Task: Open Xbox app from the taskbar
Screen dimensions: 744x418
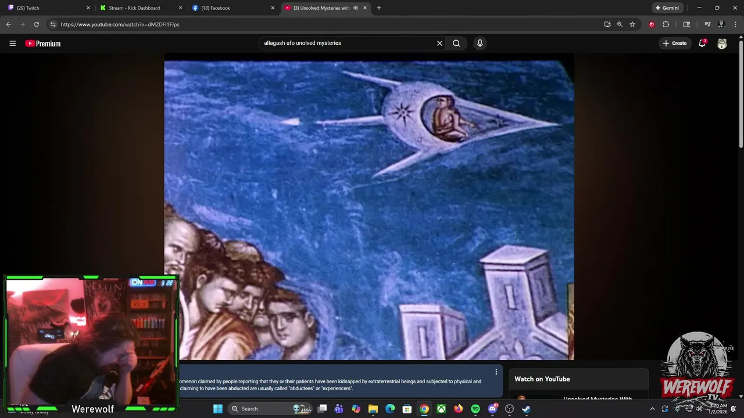Action: [442, 409]
